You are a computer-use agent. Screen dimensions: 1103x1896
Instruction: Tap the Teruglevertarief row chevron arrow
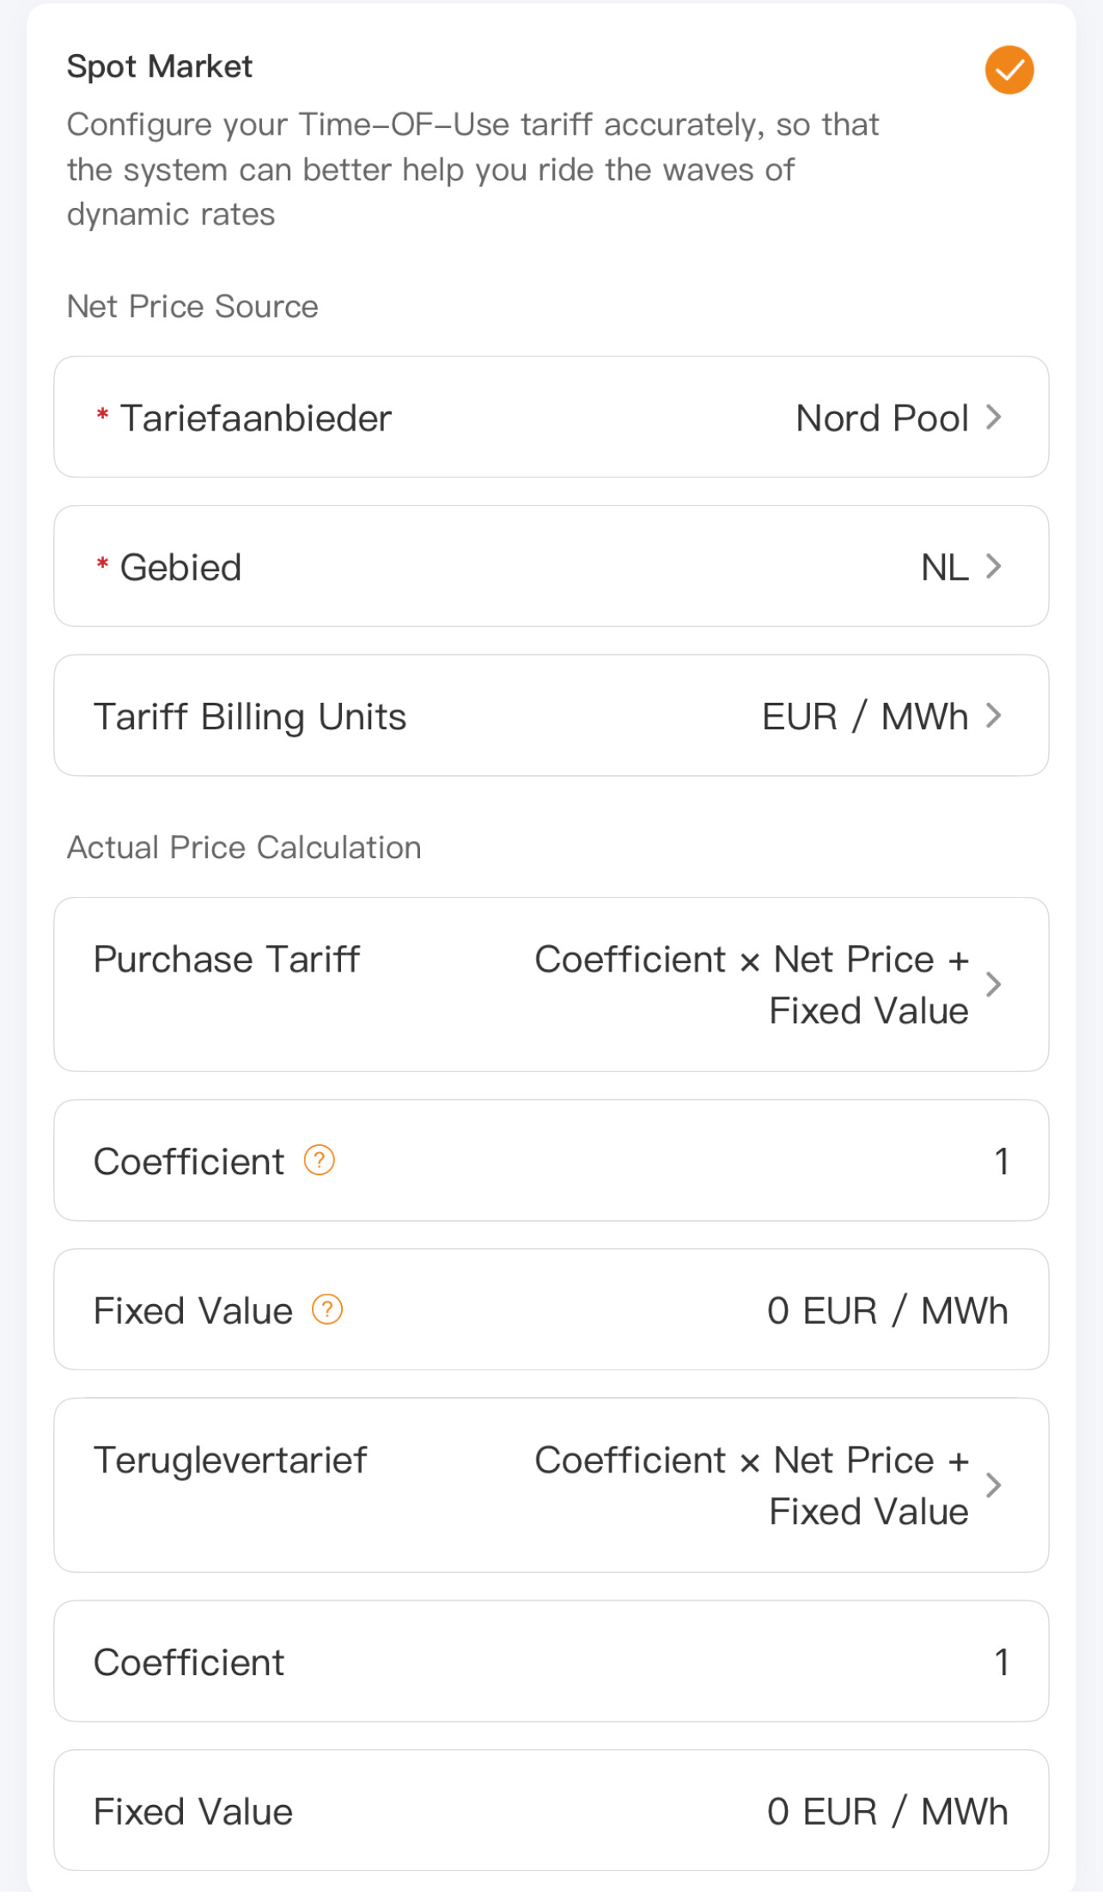click(x=994, y=1485)
